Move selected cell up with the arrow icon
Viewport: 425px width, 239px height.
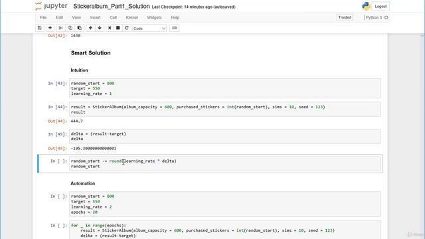point(90,28)
